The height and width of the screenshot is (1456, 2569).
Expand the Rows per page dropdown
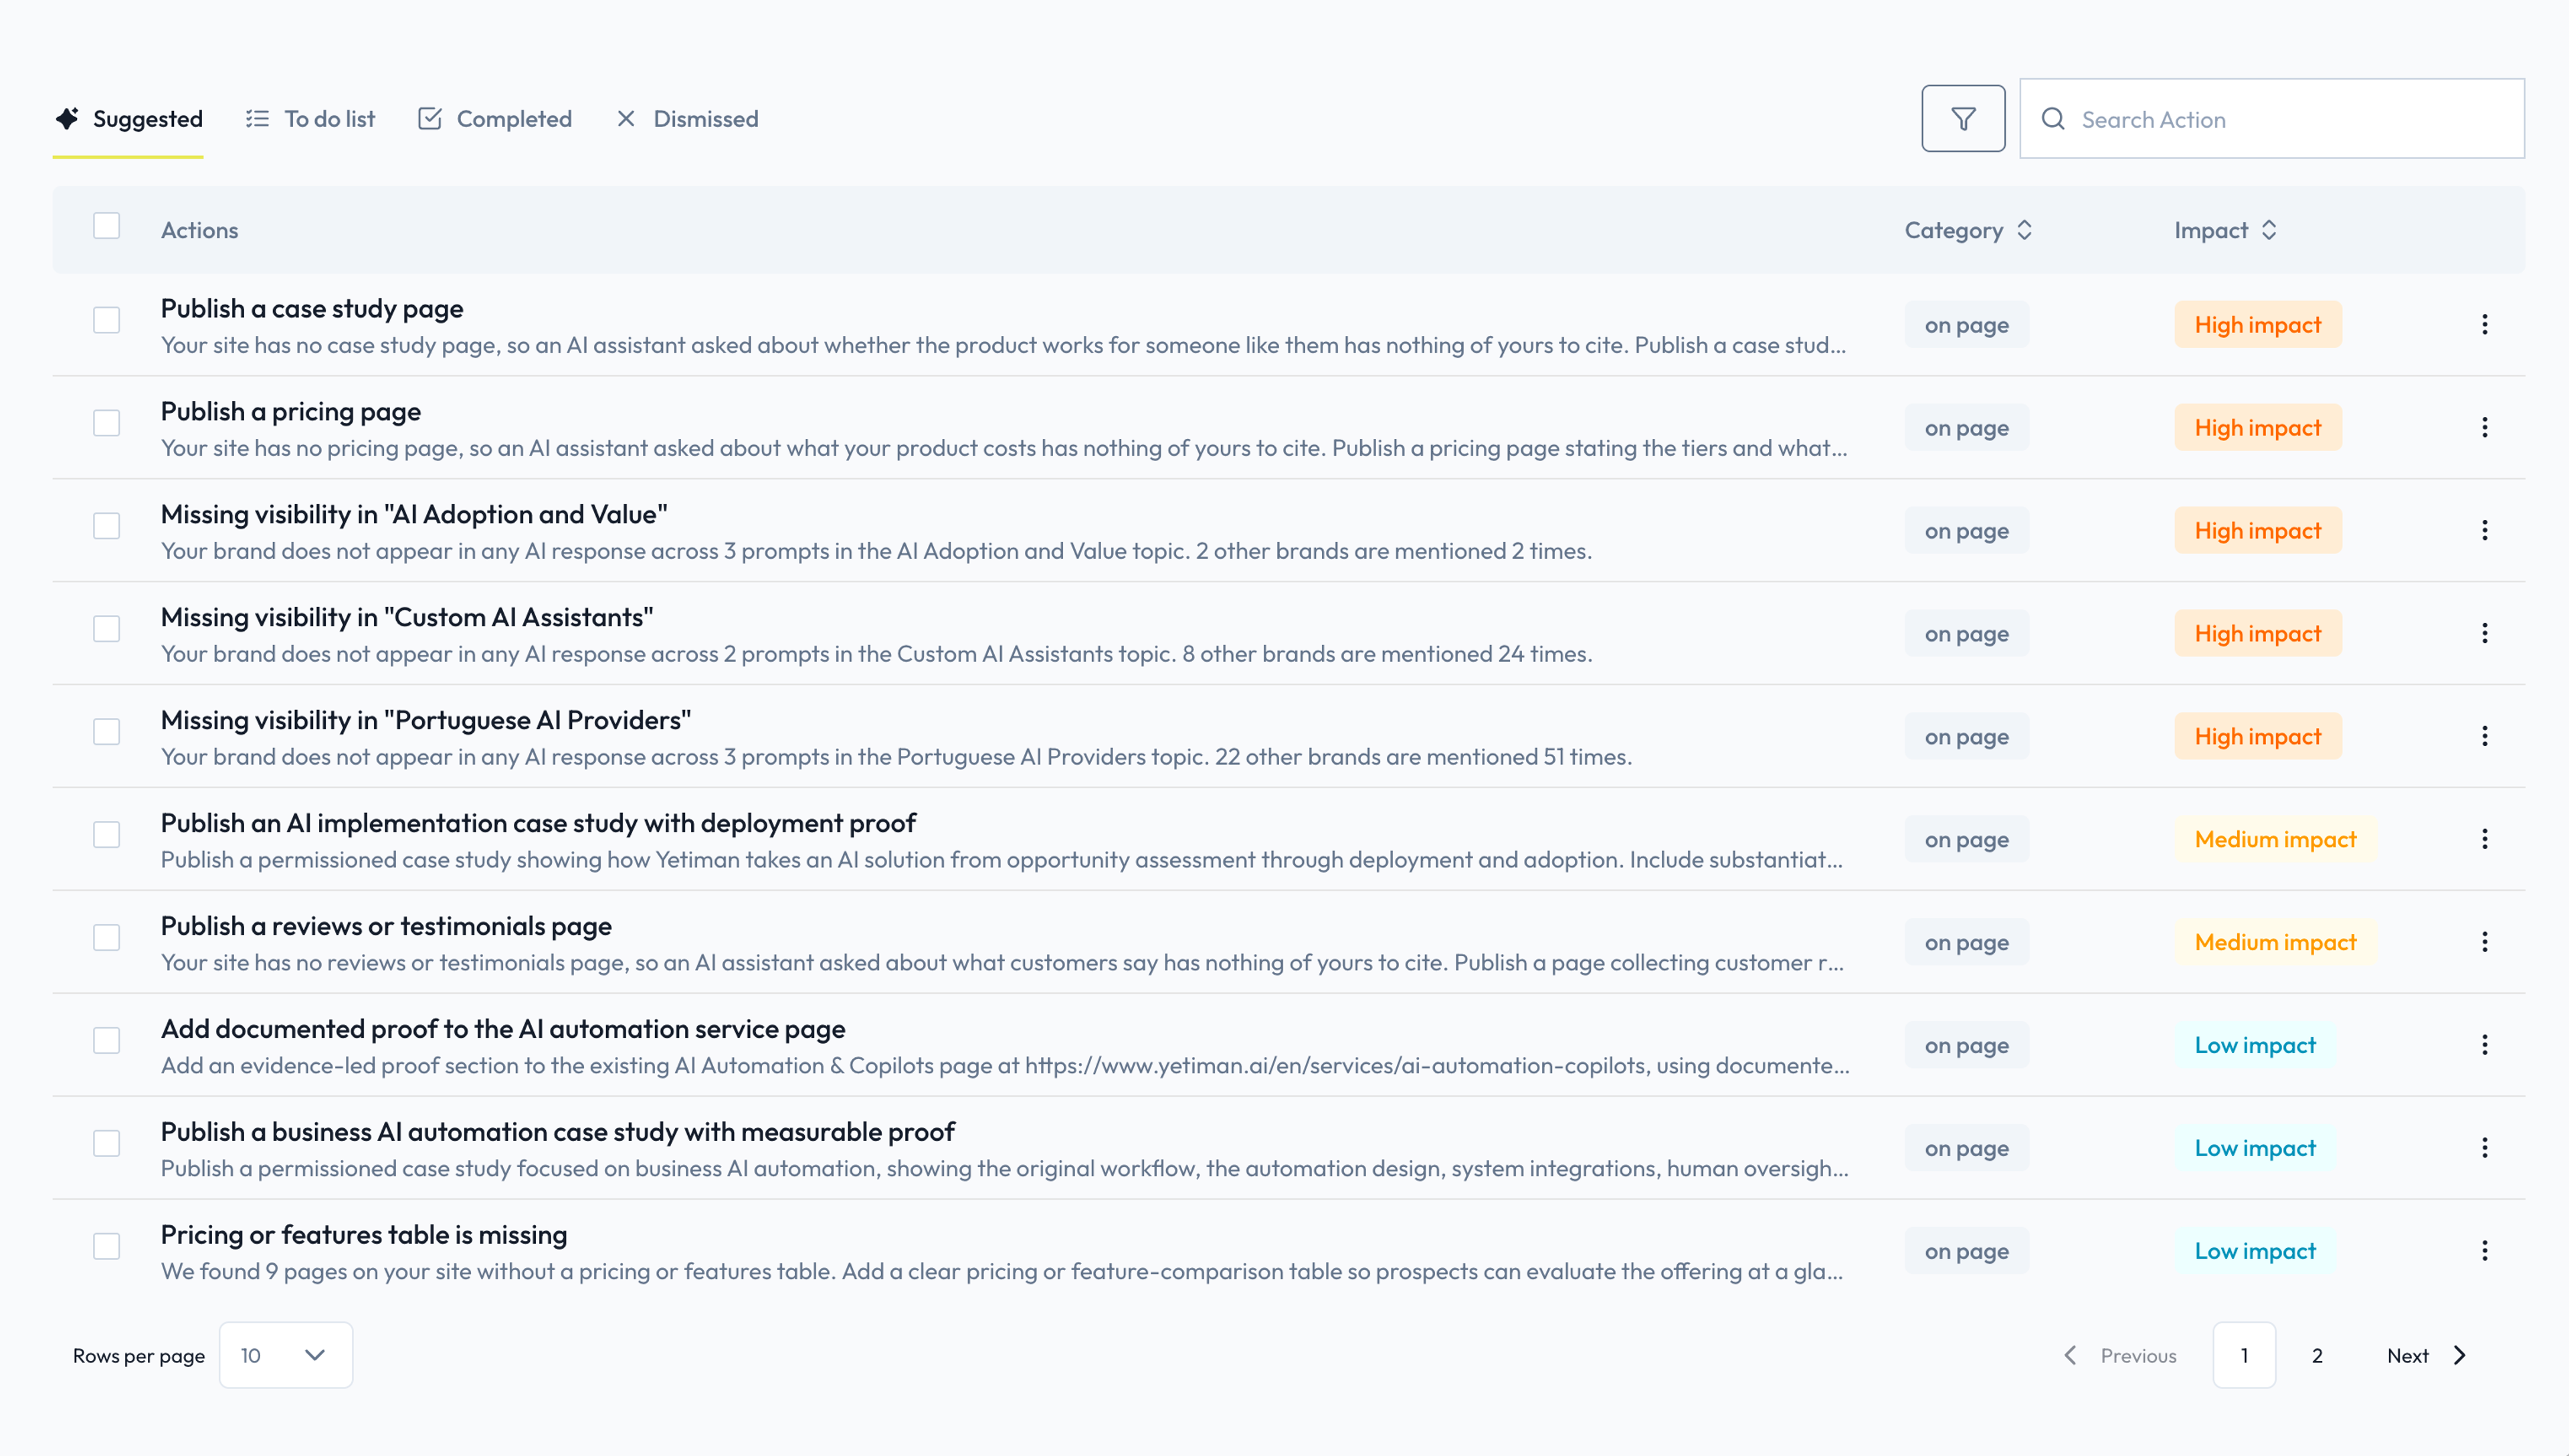tap(286, 1355)
